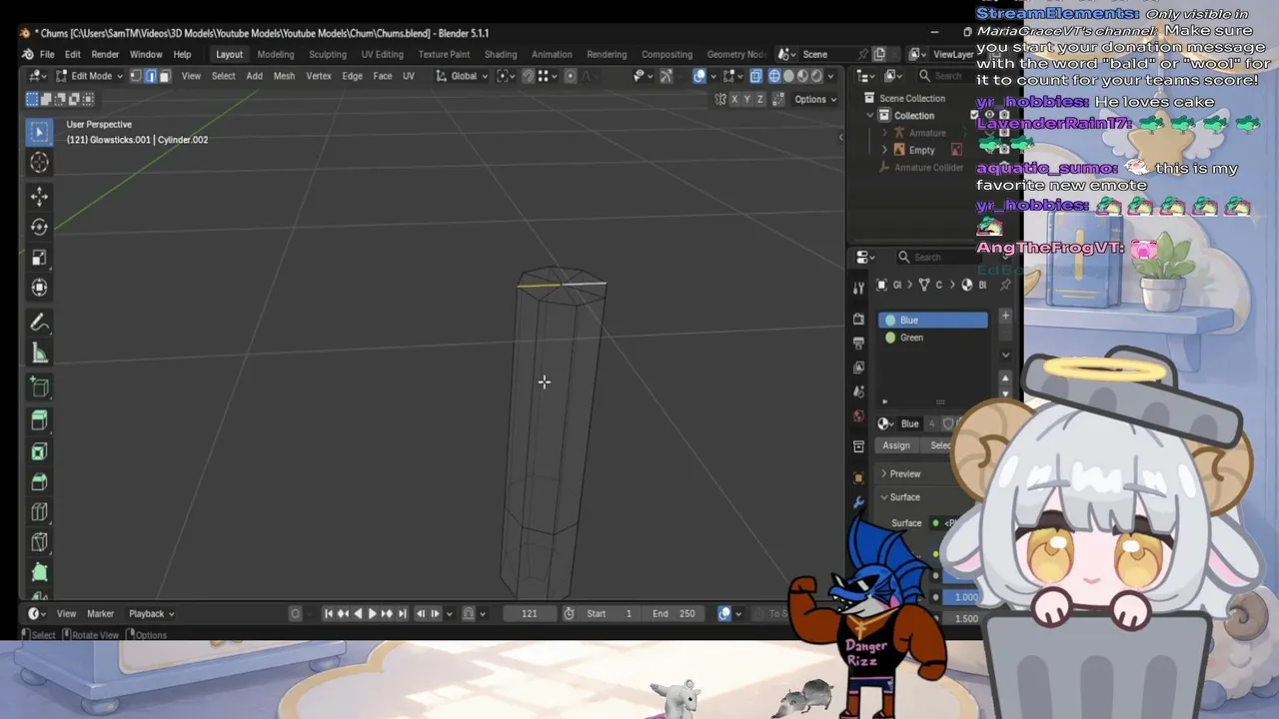Screen dimensions: 1279x719
Task: Open the File menu
Action: tap(47, 54)
